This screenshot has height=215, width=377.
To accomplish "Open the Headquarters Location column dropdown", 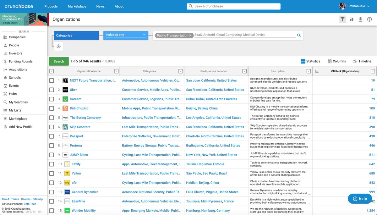I will pos(244,71).
